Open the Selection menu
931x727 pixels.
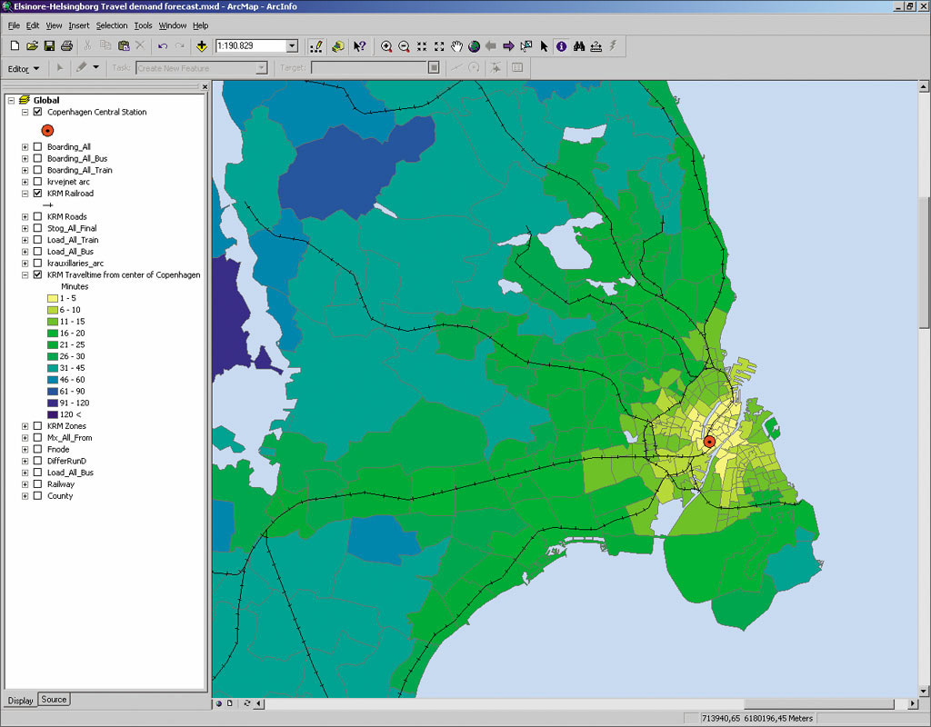coord(112,25)
